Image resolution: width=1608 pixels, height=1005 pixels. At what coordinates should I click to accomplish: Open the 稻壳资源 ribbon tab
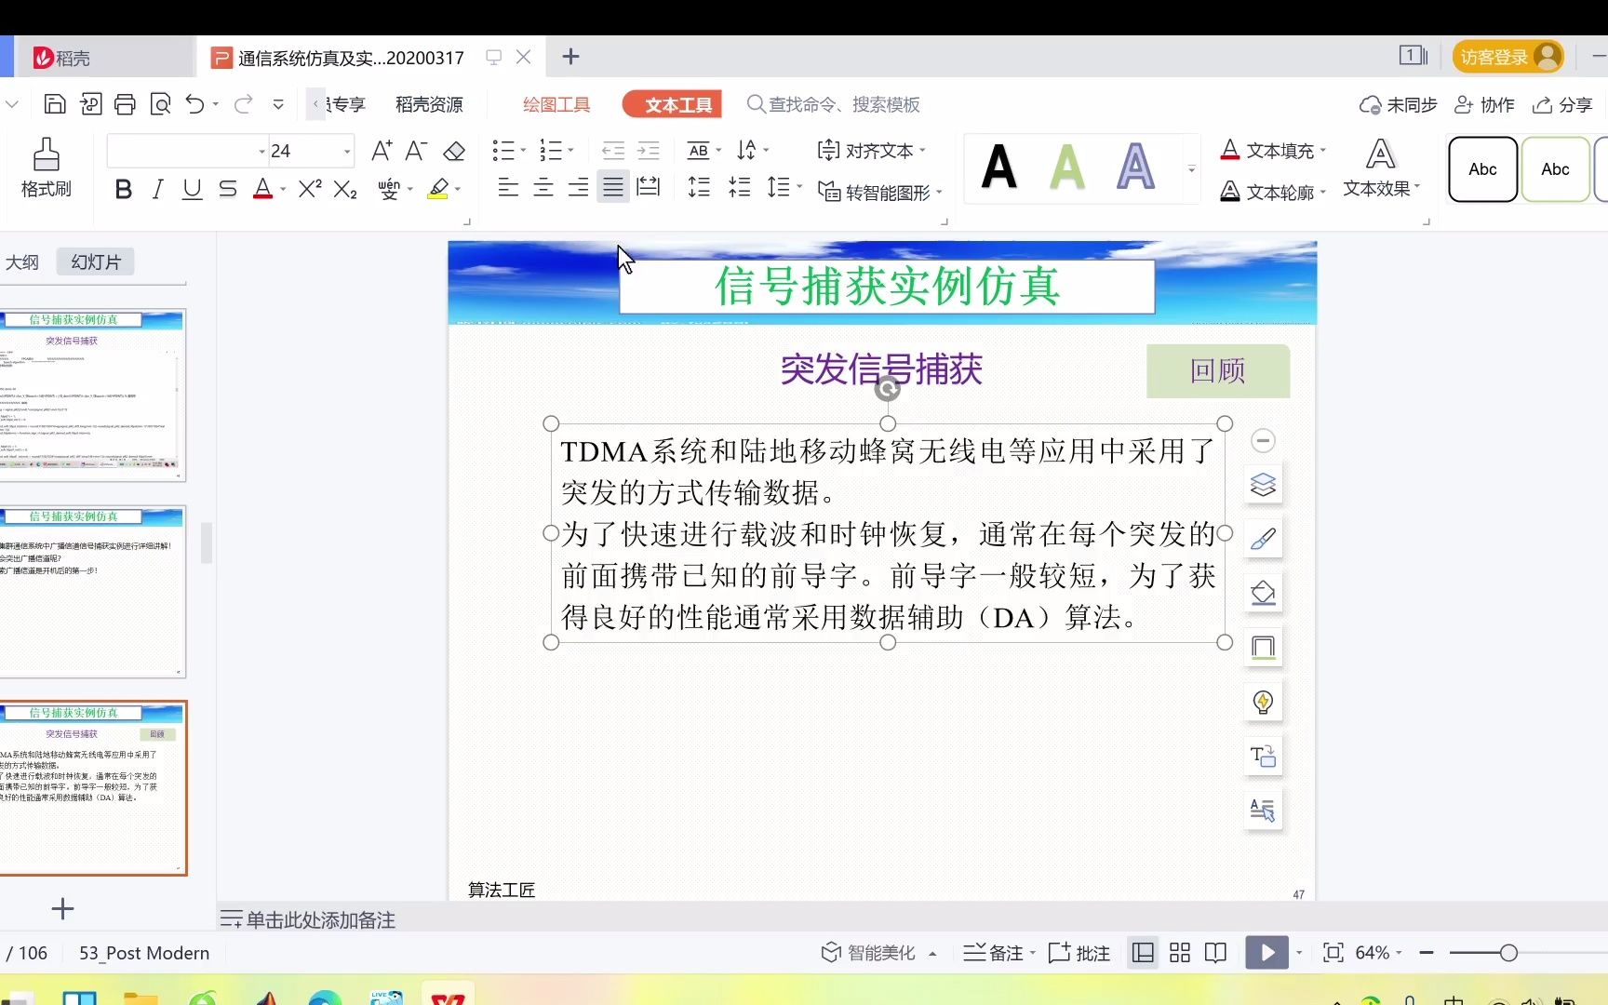pos(429,104)
